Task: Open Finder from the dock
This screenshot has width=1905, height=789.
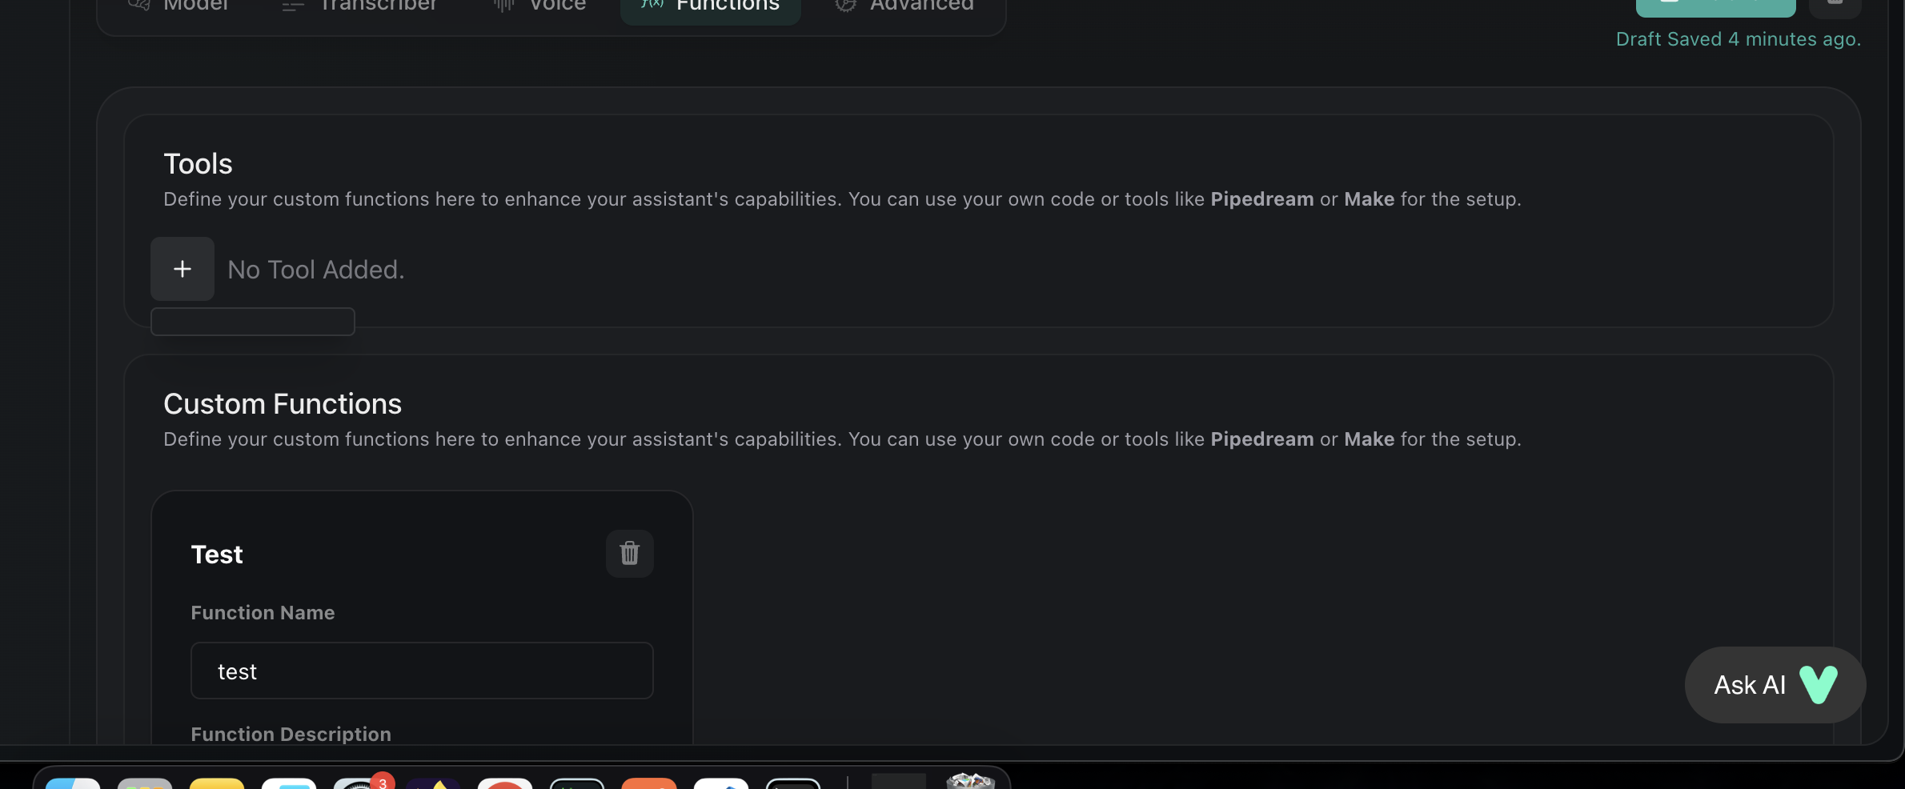Action: click(74, 786)
